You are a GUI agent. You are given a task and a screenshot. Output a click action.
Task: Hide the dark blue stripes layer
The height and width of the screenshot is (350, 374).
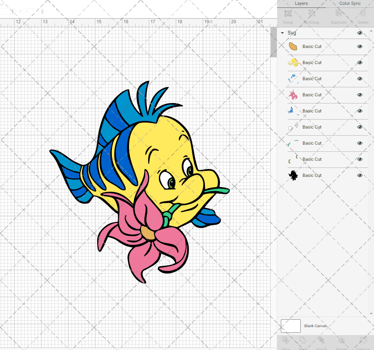point(360,111)
